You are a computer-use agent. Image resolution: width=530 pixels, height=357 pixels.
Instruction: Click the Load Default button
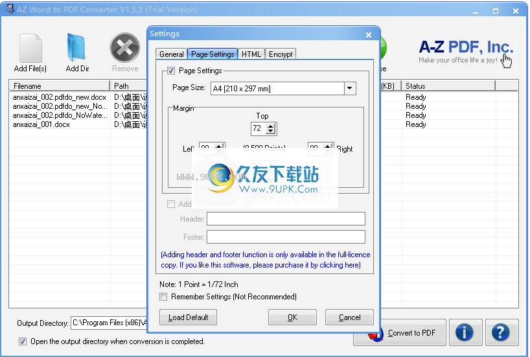pos(189,317)
